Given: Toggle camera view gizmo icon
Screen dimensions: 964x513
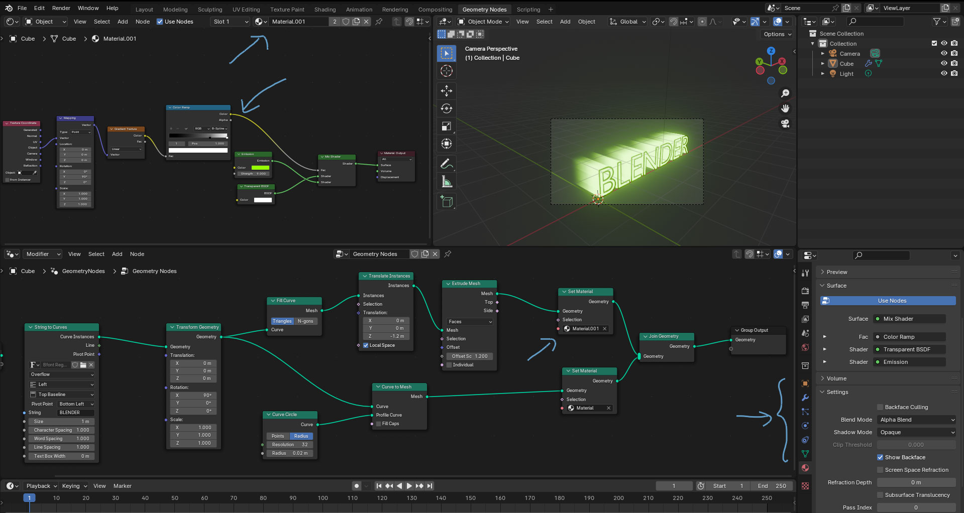Looking at the screenshot, I should click(x=785, y=123).
